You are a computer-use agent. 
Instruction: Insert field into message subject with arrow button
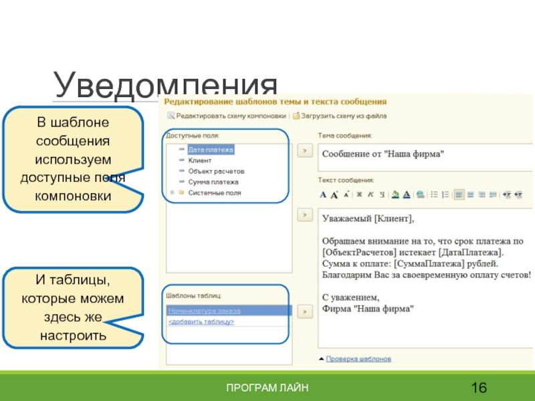[305, 150]
